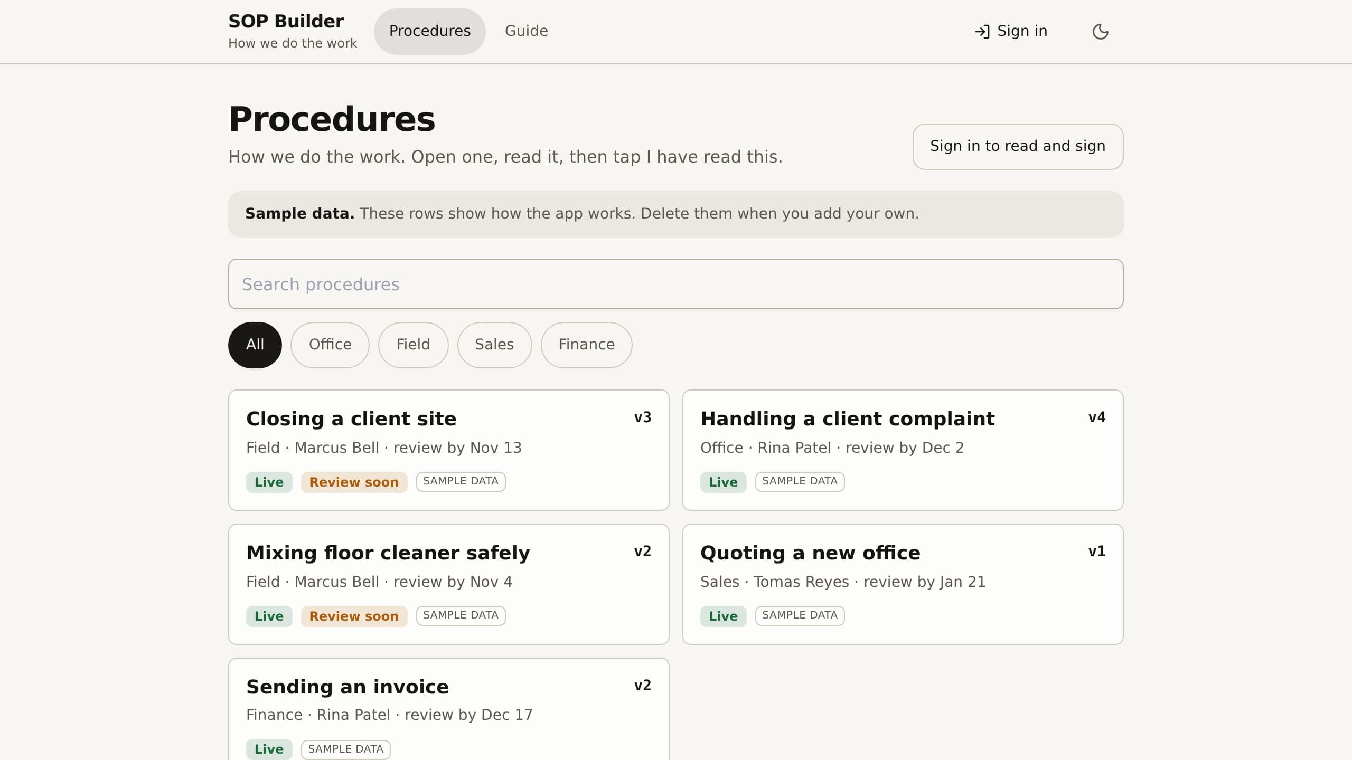1352x760 pixels.
Task: Open Handling a client complaint procedure
Action: coord(903,450)
